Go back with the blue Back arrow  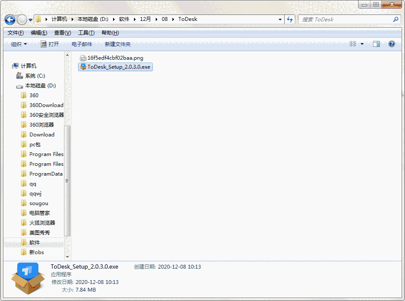pyautogui.click(x=10, y=20)
